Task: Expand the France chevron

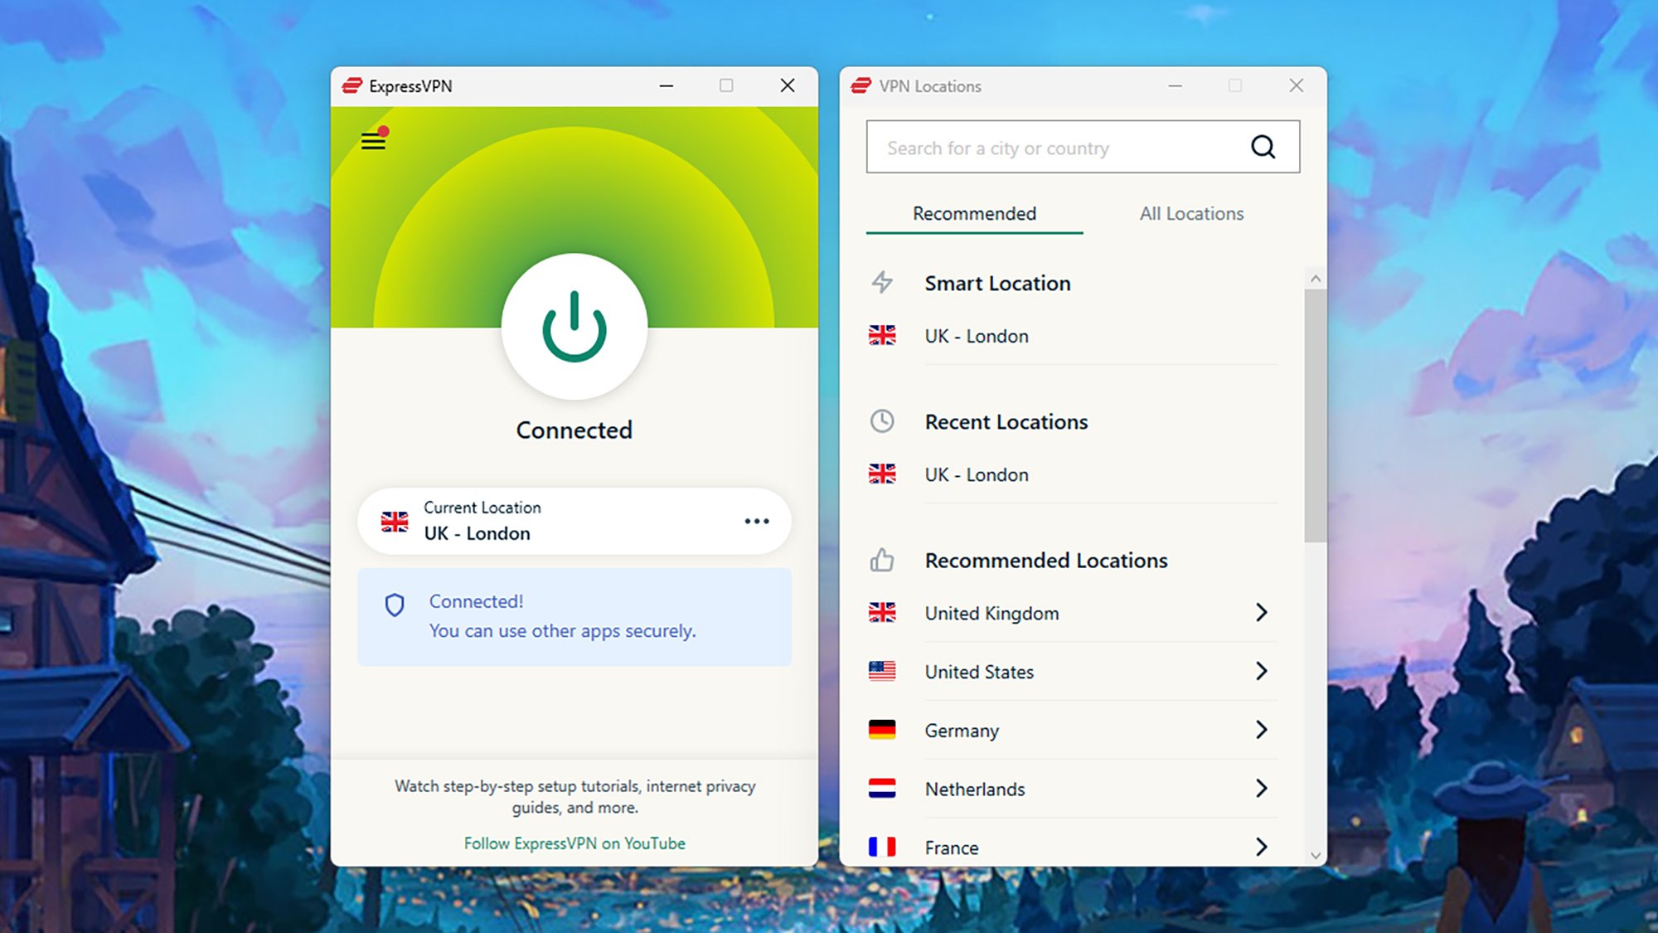Action: click(1261, 847)
